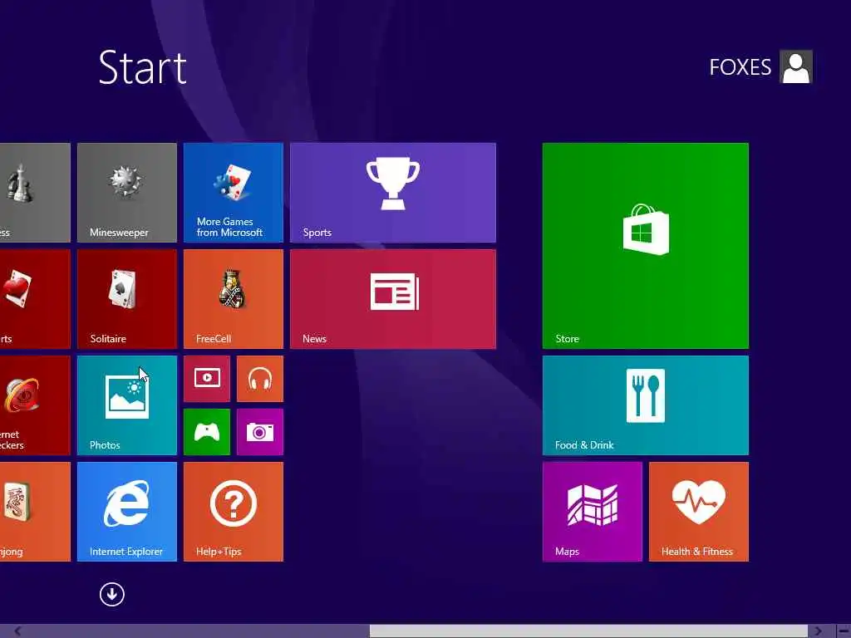Image resolution: width=851 pixels, height=638 pixels.
Task: Click the Start heading text
Action: tap(143, 67)
